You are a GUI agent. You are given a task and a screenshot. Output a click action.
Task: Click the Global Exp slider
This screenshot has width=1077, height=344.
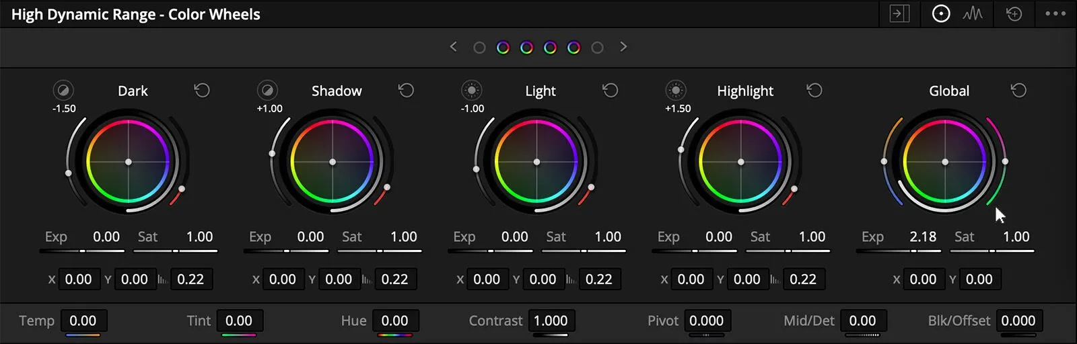point(899,251)
